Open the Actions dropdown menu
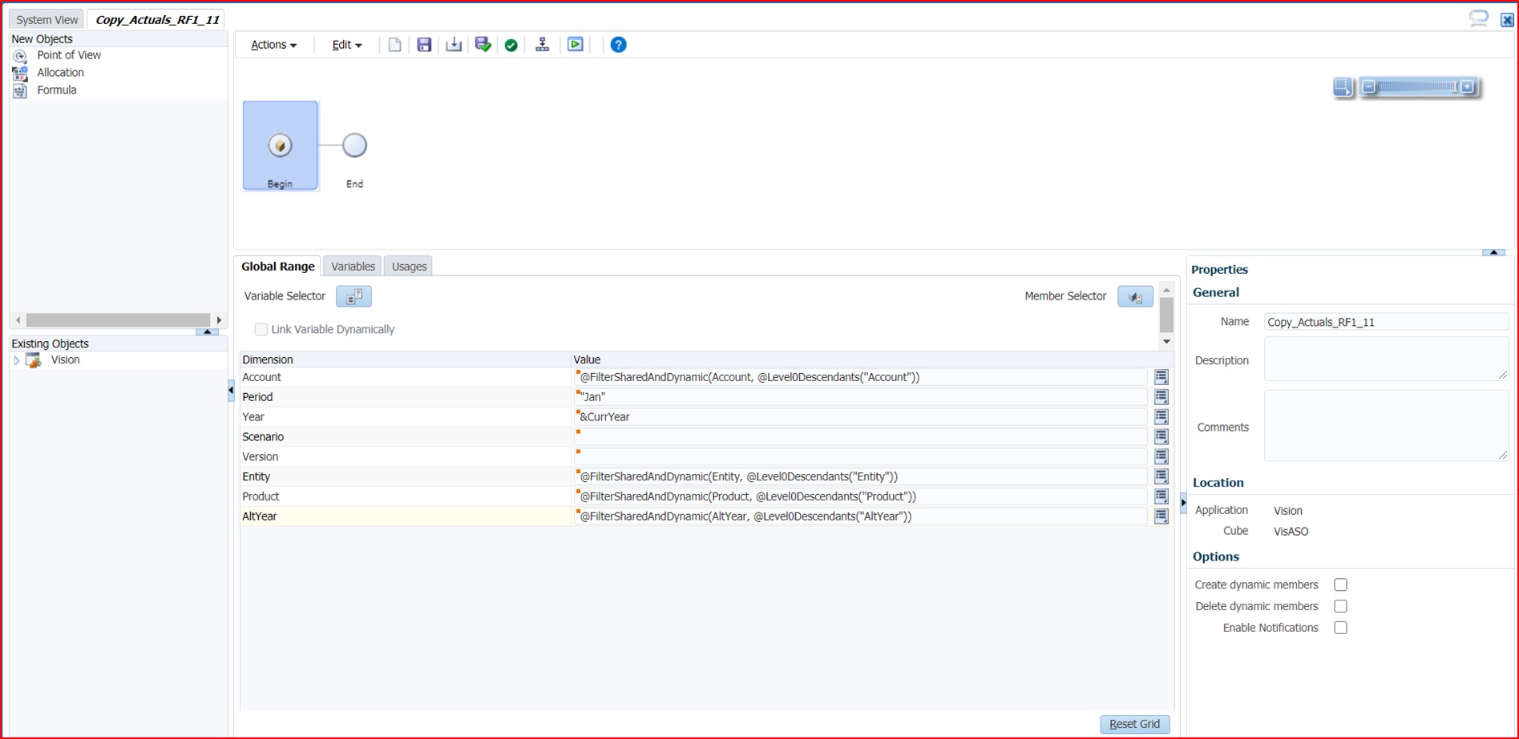The height and width of the screenshot is (739, 1519). 273,45
